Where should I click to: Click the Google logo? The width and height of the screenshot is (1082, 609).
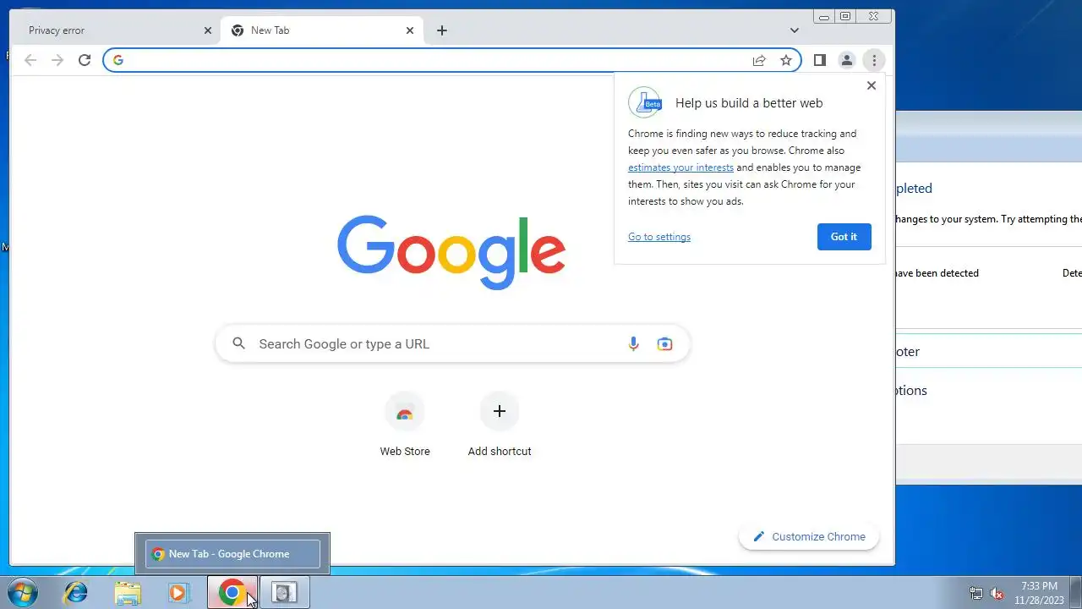coord(451,252)
